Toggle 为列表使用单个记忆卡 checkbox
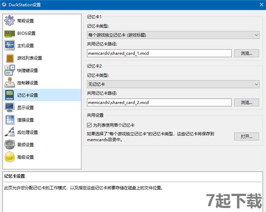 tap(89, 125)
